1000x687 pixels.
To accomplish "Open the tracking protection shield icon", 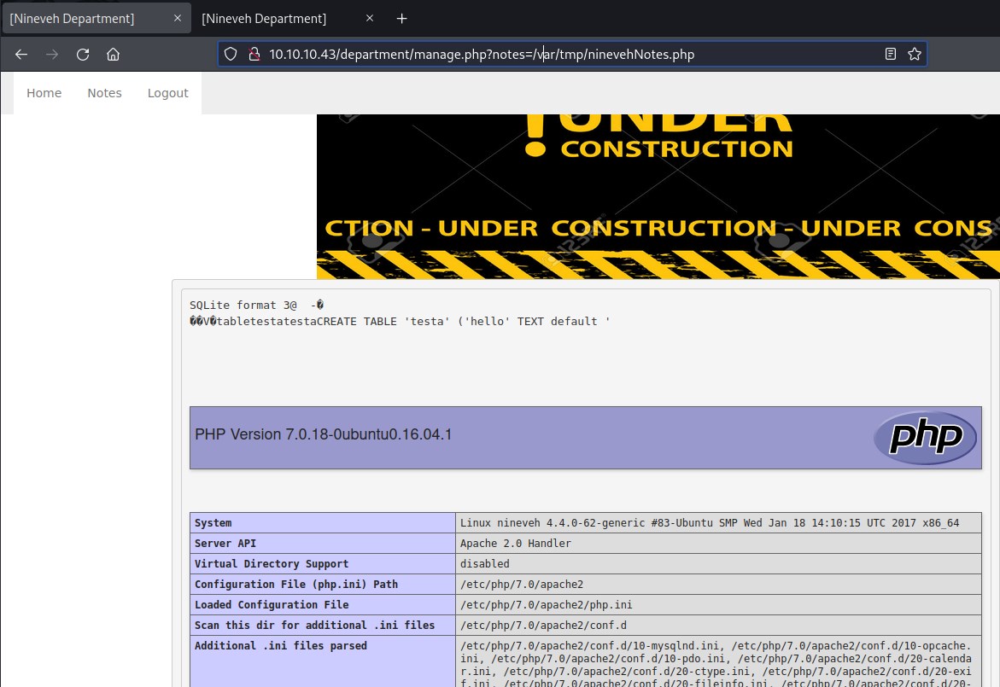I will coord(230,55).
